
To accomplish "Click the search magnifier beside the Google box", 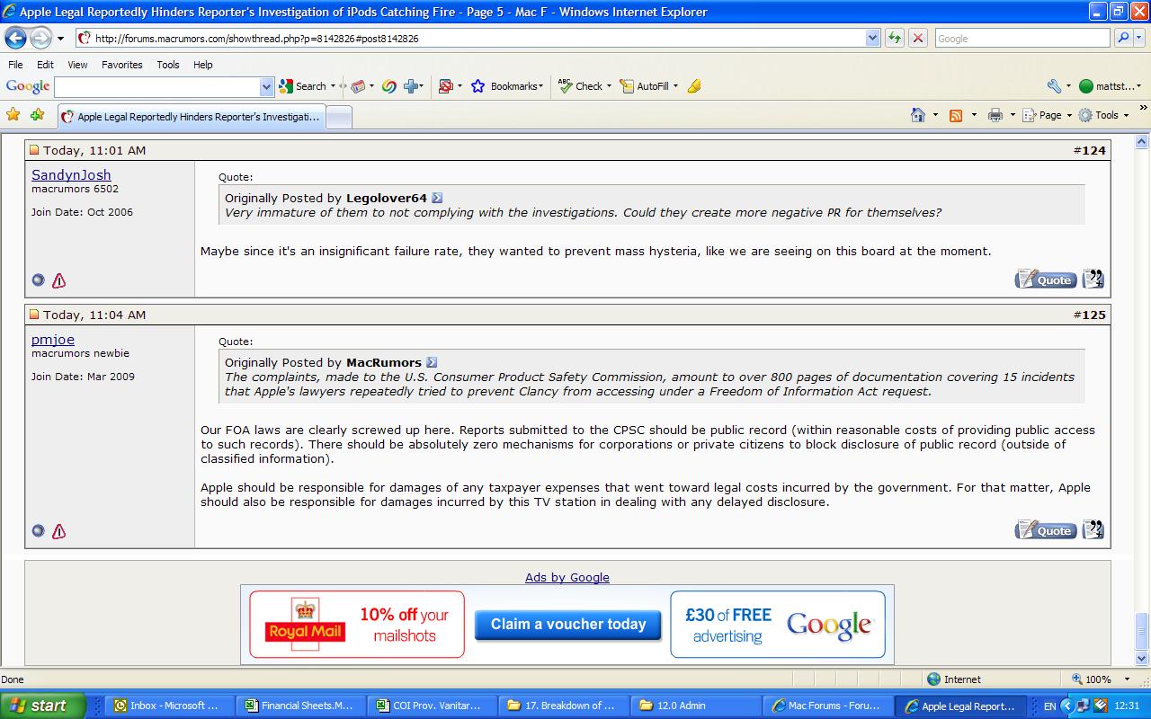I will click(1123, 38).
